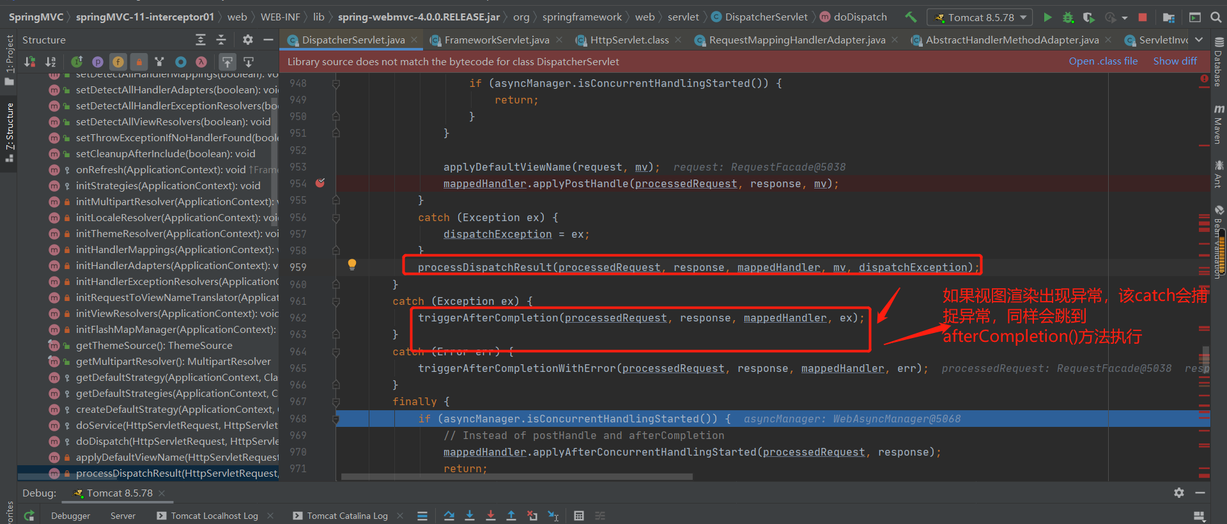Viewport: 1227px width, 524px height.
Task: Click Step Over debug icon
Action: tap(449, 516)
